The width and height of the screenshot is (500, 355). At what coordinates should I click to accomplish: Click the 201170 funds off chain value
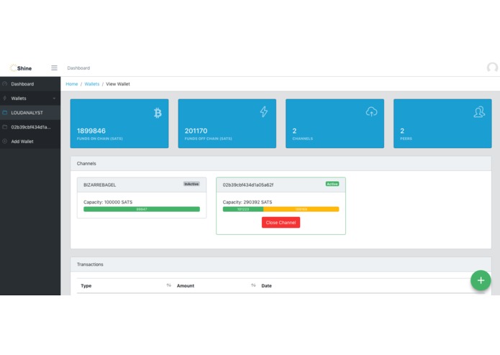pos(196,131)
